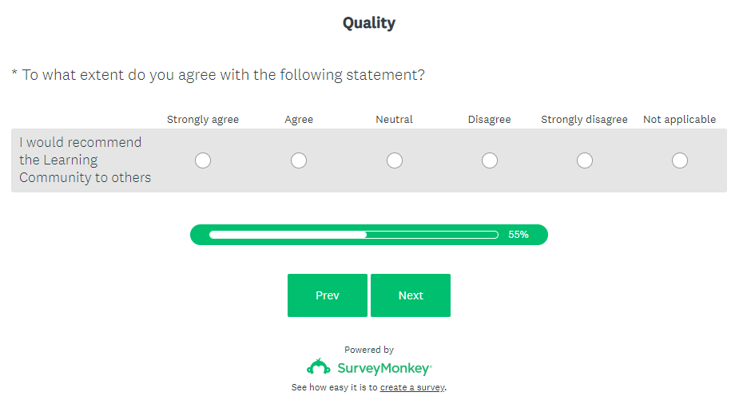
Task: Click the Strongly agree column header text
Action: click(x=203, y=120)
